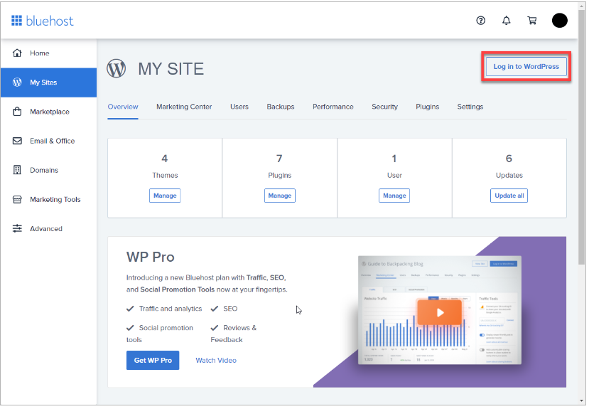589x409 pixels.
Task: Click Log in to WordPress button
Action: (526, 67)
